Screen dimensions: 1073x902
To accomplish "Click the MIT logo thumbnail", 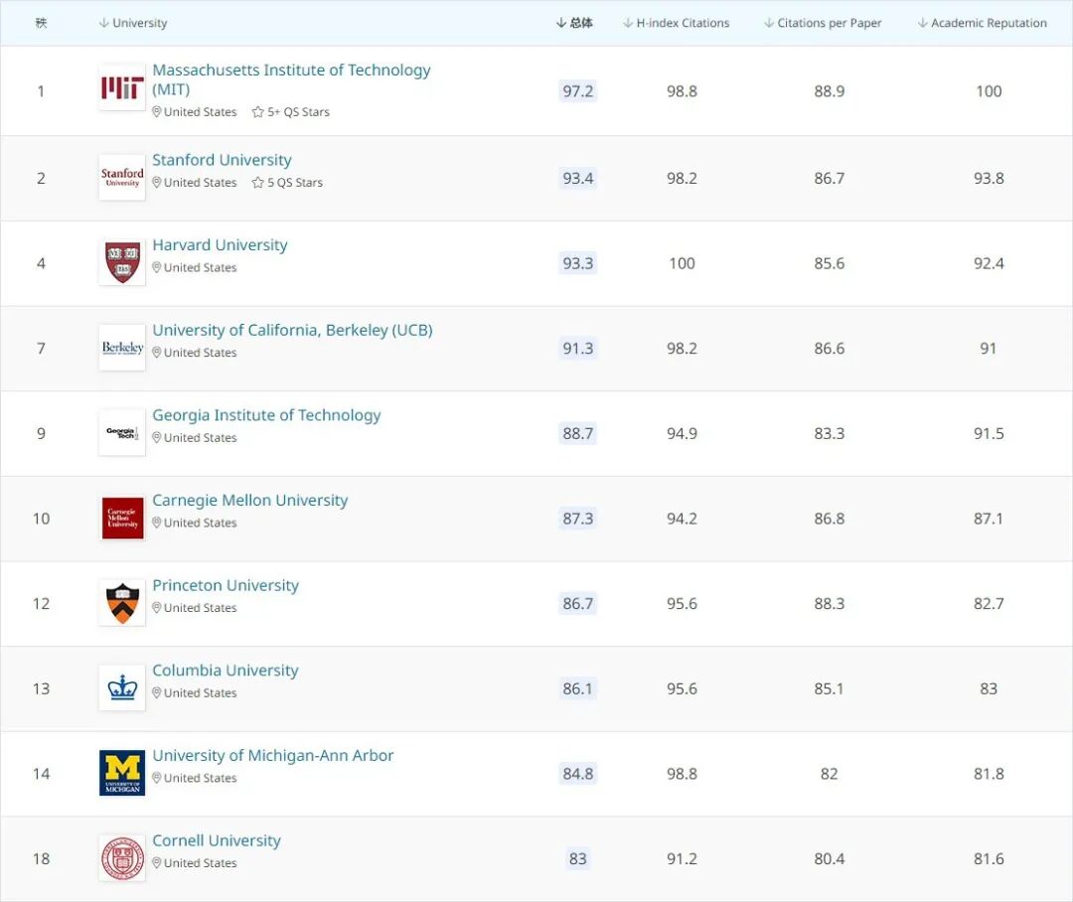I will [x=122, y=87].
